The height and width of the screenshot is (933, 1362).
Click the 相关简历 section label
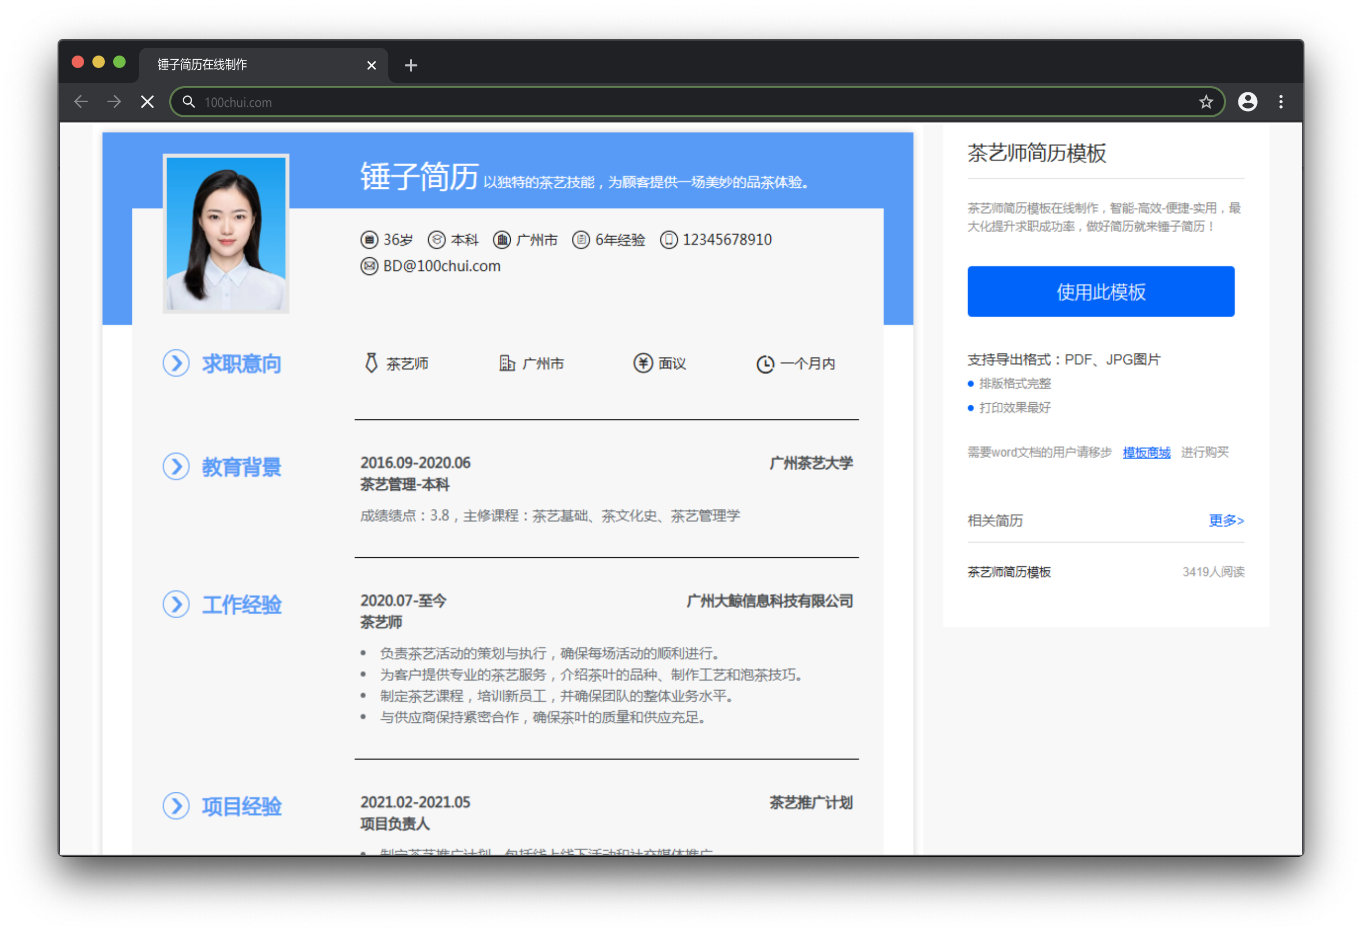[995, 520]
